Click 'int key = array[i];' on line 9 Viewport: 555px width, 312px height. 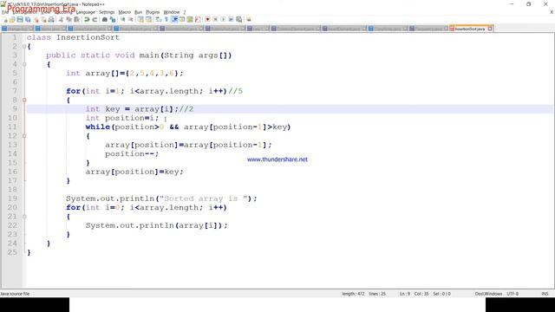coord(132,109)
